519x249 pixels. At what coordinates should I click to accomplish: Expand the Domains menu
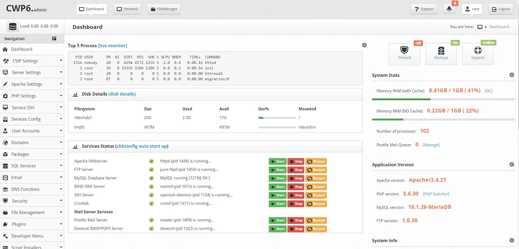[x=32, y=143]
